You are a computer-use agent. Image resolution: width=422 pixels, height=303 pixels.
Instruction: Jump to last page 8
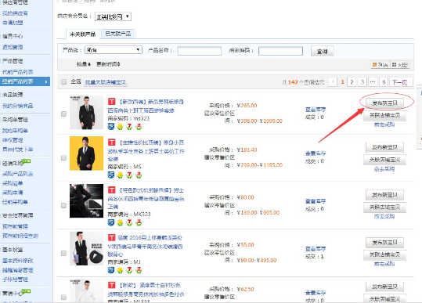click(x=384, y=81)
